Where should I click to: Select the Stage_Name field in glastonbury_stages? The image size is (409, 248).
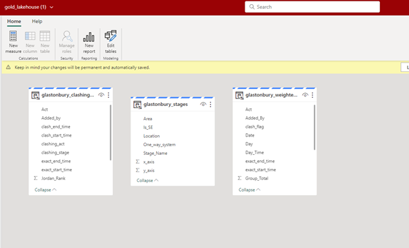click(155, 153)
